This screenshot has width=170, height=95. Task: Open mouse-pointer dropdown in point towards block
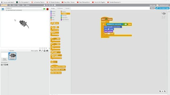click(117, 27)
